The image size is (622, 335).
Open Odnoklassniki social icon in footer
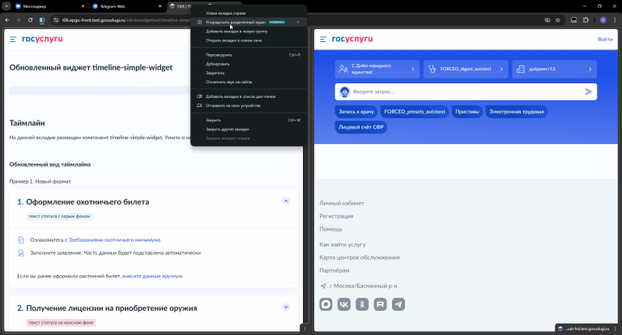coord(362,304)
